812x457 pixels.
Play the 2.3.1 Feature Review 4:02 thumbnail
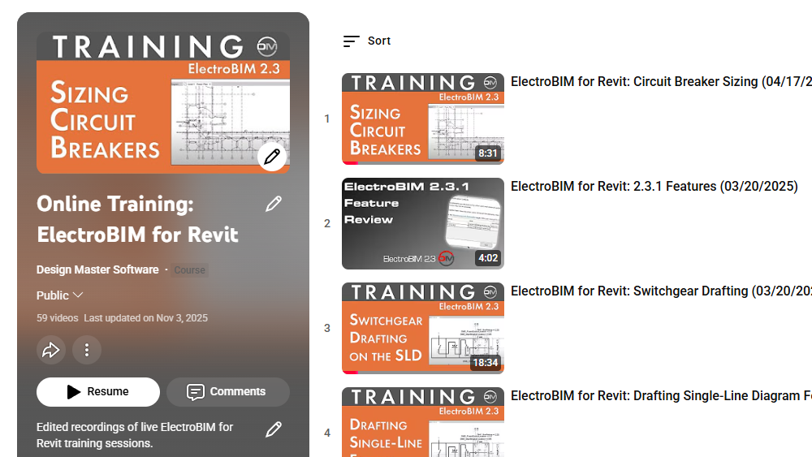tap(422, 223)
